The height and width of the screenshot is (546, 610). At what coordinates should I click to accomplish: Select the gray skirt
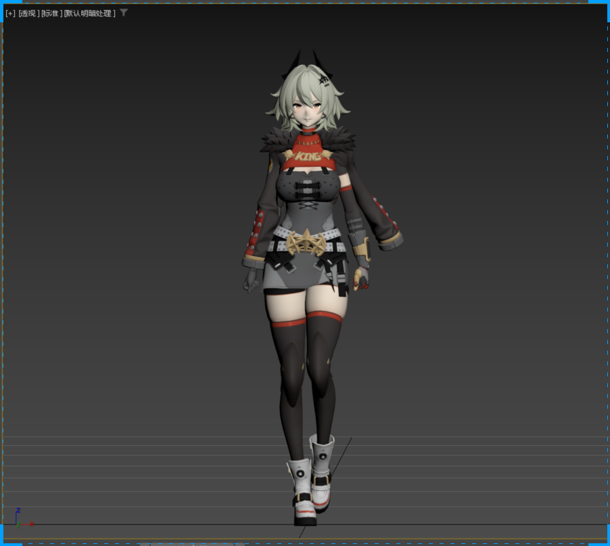(299, 274)
